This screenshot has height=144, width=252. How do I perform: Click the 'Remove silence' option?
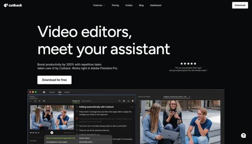[x=84, y=138]
